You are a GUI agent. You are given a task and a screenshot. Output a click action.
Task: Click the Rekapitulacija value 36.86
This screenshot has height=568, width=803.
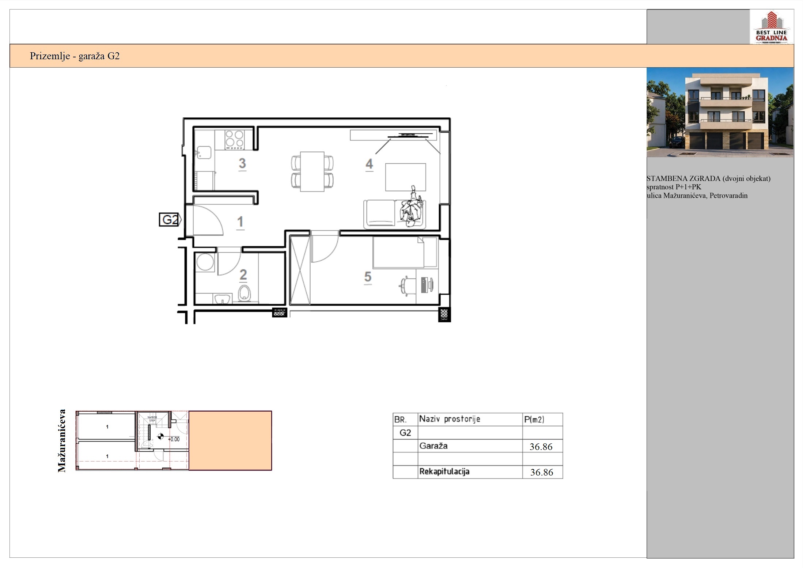pos(542,472)
